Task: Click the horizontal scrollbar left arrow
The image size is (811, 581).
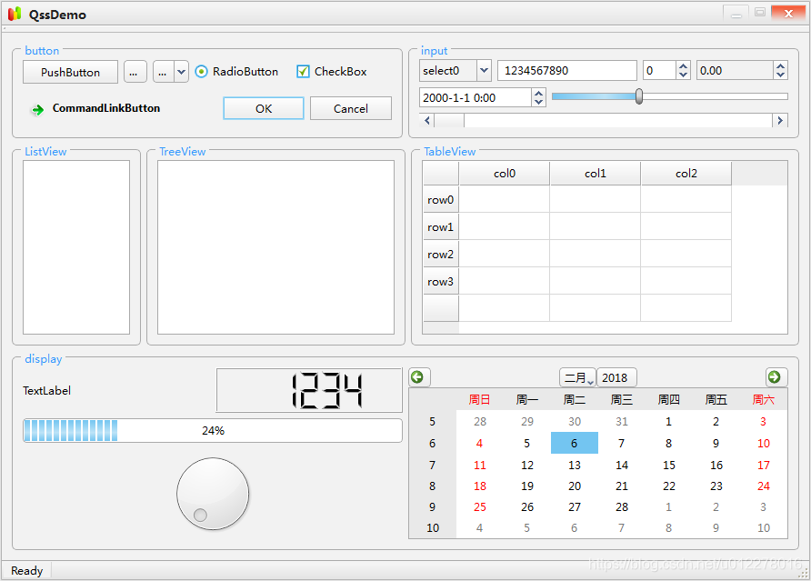Action: [427, 120]
